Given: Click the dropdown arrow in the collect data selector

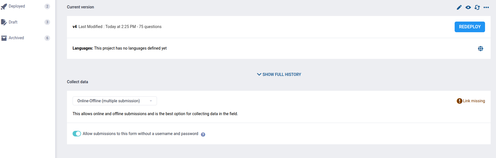Looking at the screenshot, I should (x=151, y=101).
